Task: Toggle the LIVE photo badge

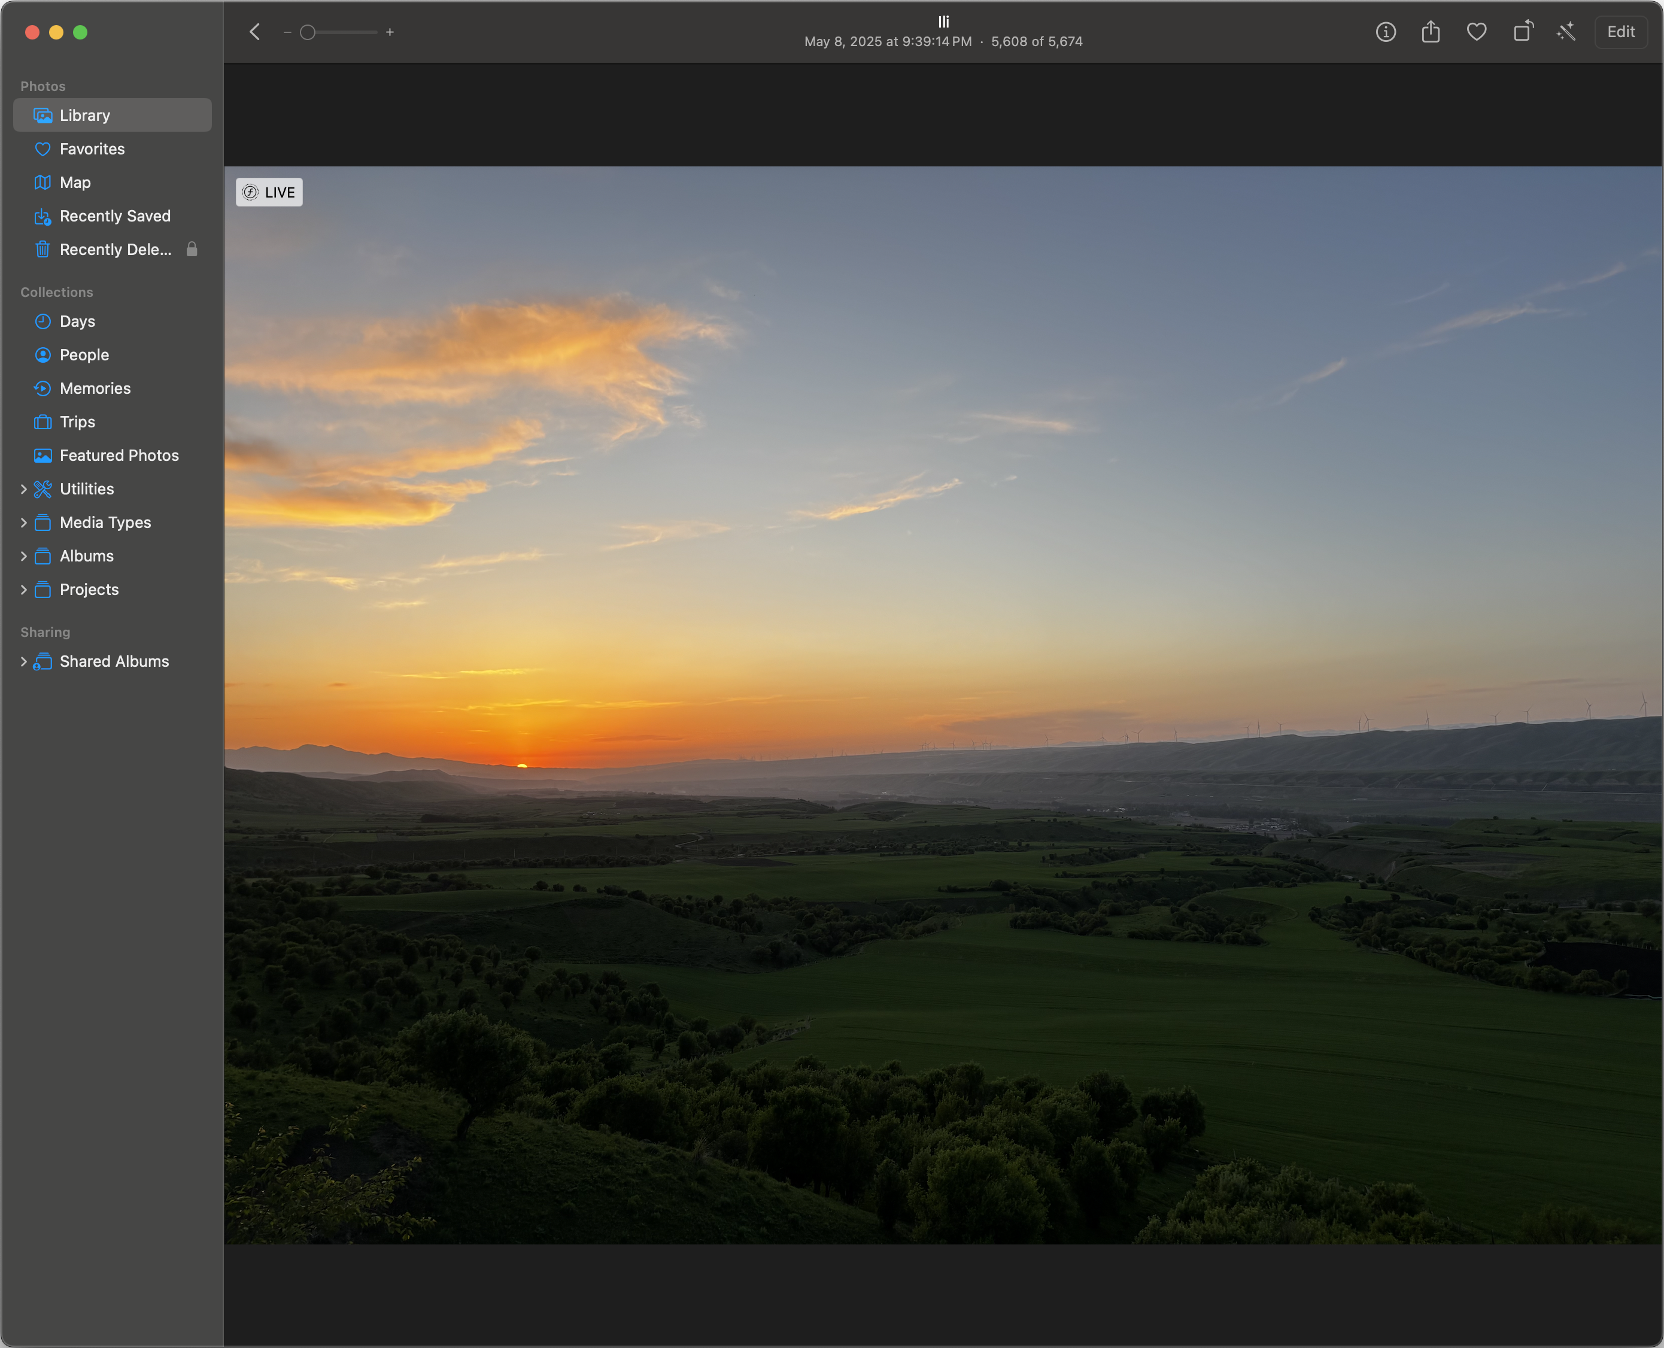Action: click(269, 193)
